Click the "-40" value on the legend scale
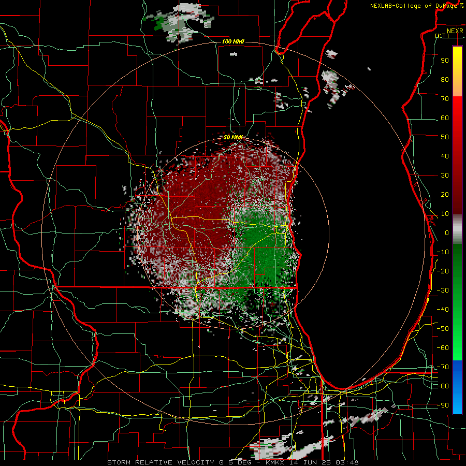This screenshot has height=466, width=466. tap(443, 310)
